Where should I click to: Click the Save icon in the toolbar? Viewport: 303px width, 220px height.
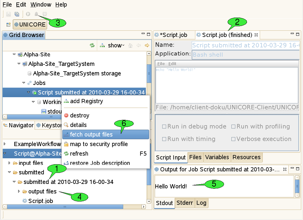pos(8,14)
